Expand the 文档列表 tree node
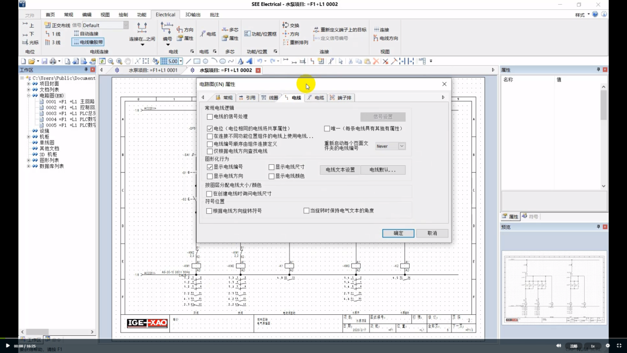627x353 pixels. [29, 89]
